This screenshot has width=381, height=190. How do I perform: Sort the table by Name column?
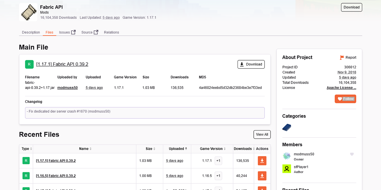click(x=85, y=149)
